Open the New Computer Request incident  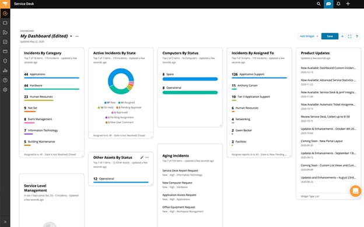pos(177,183)
